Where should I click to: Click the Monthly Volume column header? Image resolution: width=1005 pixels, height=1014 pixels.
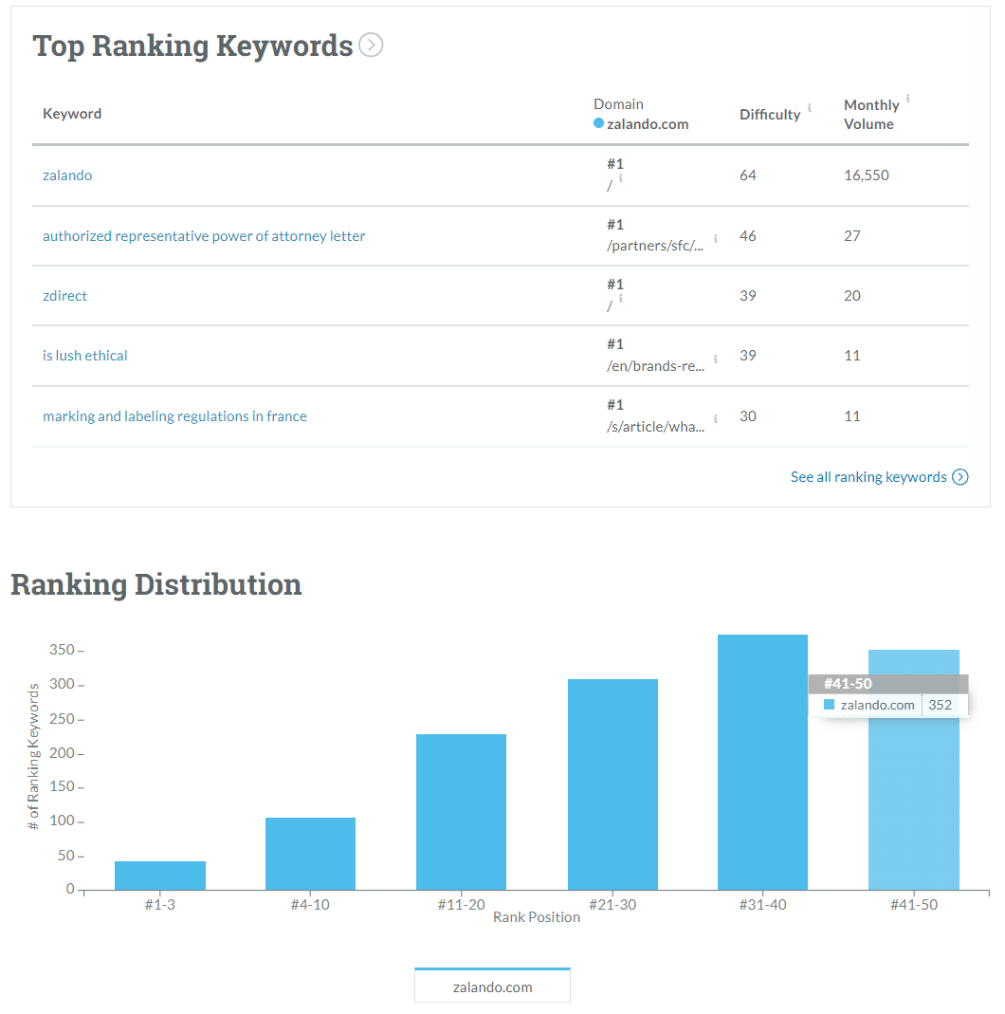coord(871,115)
